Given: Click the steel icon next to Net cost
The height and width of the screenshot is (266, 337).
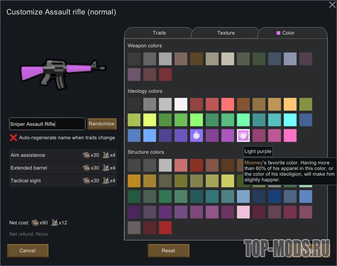Looking at the screenshot, I should [x=35, y=223].
